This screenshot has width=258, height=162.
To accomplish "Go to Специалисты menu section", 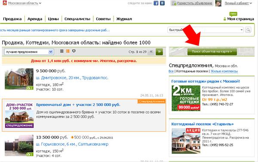I will coord(77,19).
